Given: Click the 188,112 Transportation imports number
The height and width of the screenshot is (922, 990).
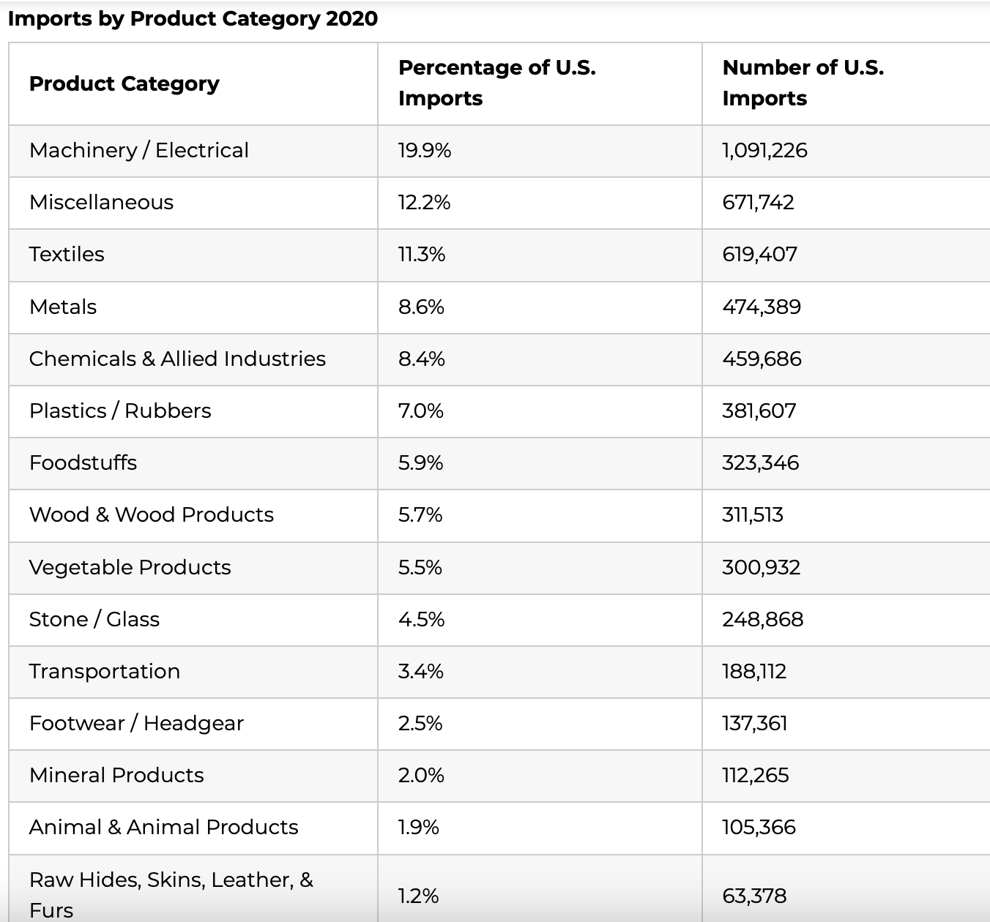Looking at the screenshot, I should 754,672.
